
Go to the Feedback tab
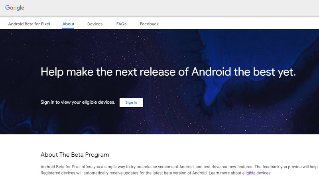pos(149,24)
